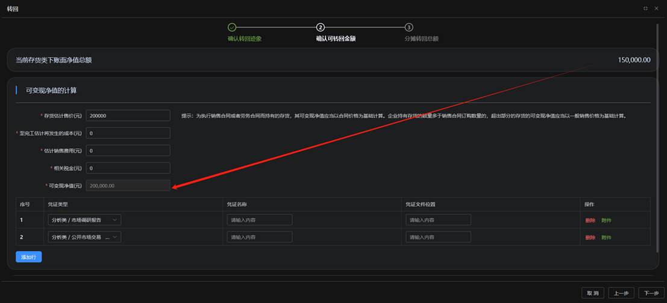This screenshot has width=667, height=303.
Task: Open 附件 attachment link for row 1
Action: pos(606,221)
